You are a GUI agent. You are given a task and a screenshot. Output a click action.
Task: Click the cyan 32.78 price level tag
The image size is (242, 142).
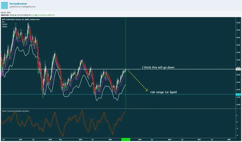point(238,94)
